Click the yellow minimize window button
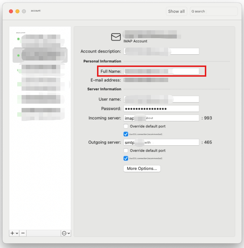The image size is (244, 248). 17,12
